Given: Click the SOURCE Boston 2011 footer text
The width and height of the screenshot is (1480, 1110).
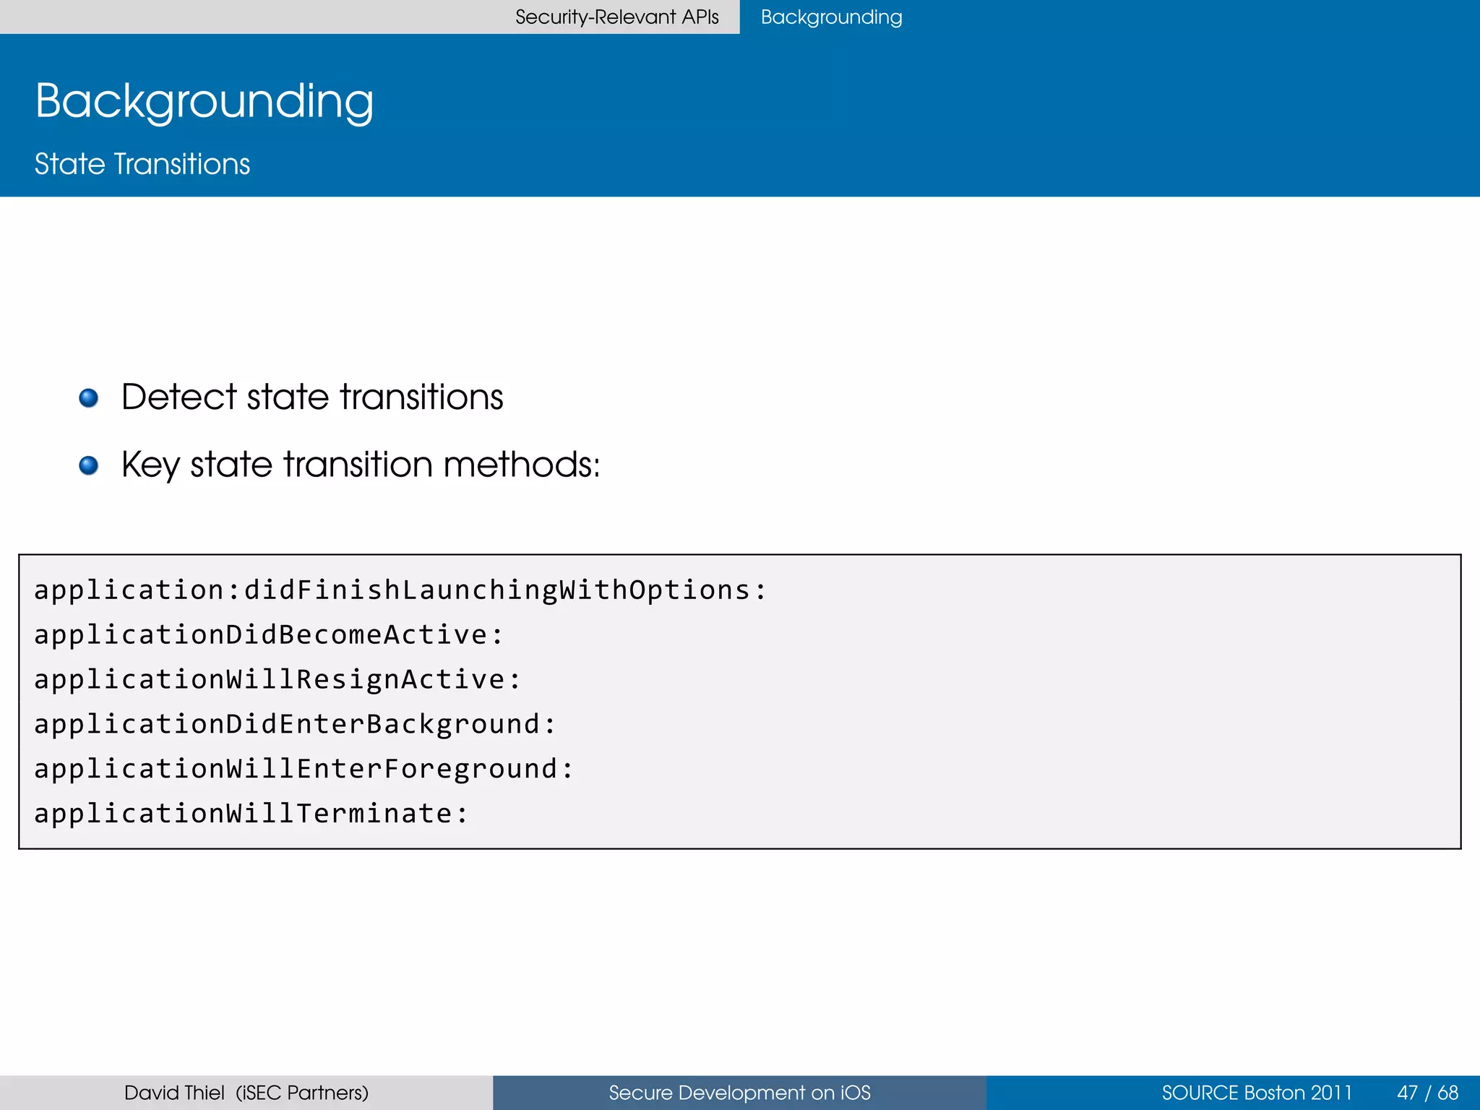Looking at the screenshot, I should (1257, 1093).
